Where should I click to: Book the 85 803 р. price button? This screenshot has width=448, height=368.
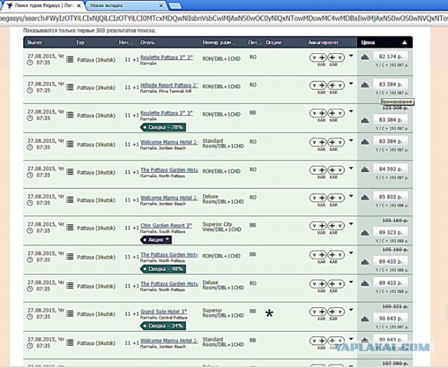click(x=391, y=197)
